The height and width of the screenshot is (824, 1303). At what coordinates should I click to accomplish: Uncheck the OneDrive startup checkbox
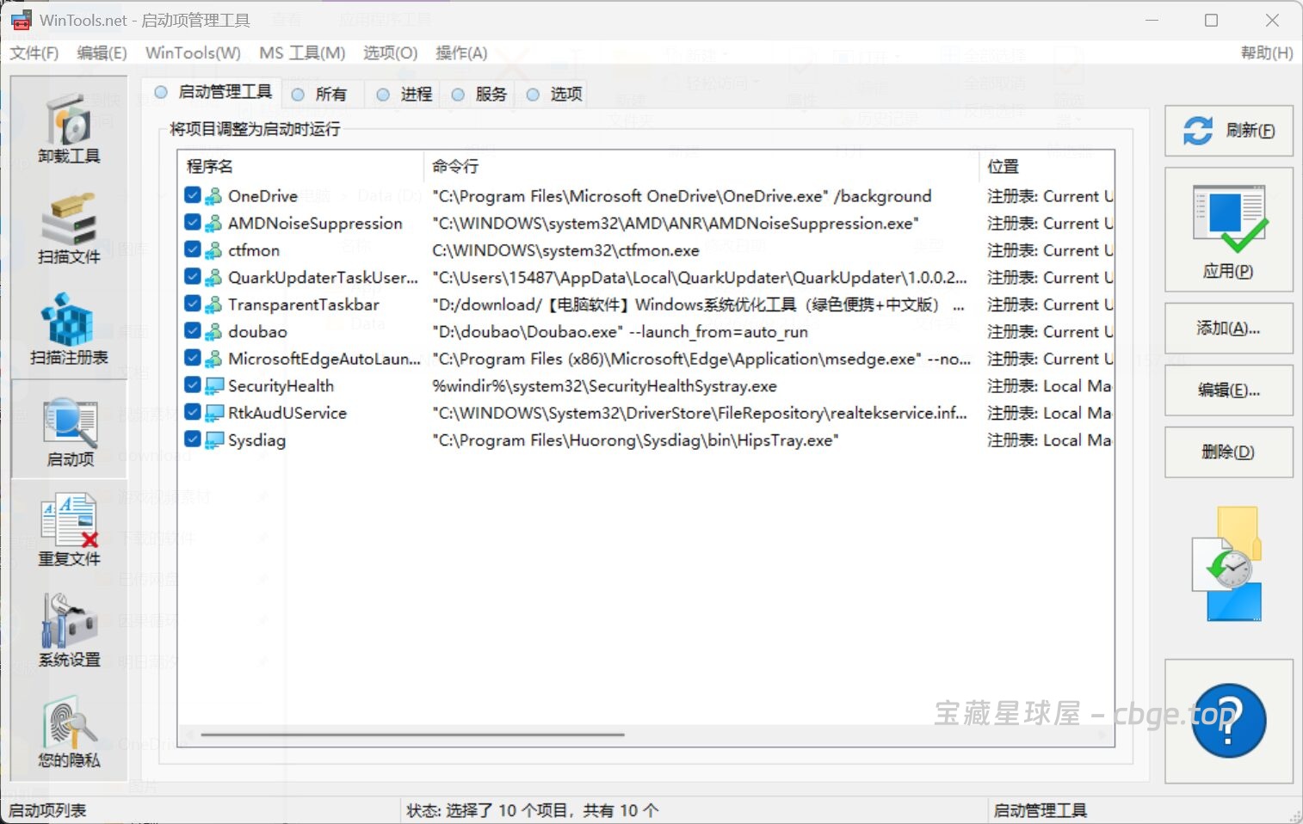point(193,195)
